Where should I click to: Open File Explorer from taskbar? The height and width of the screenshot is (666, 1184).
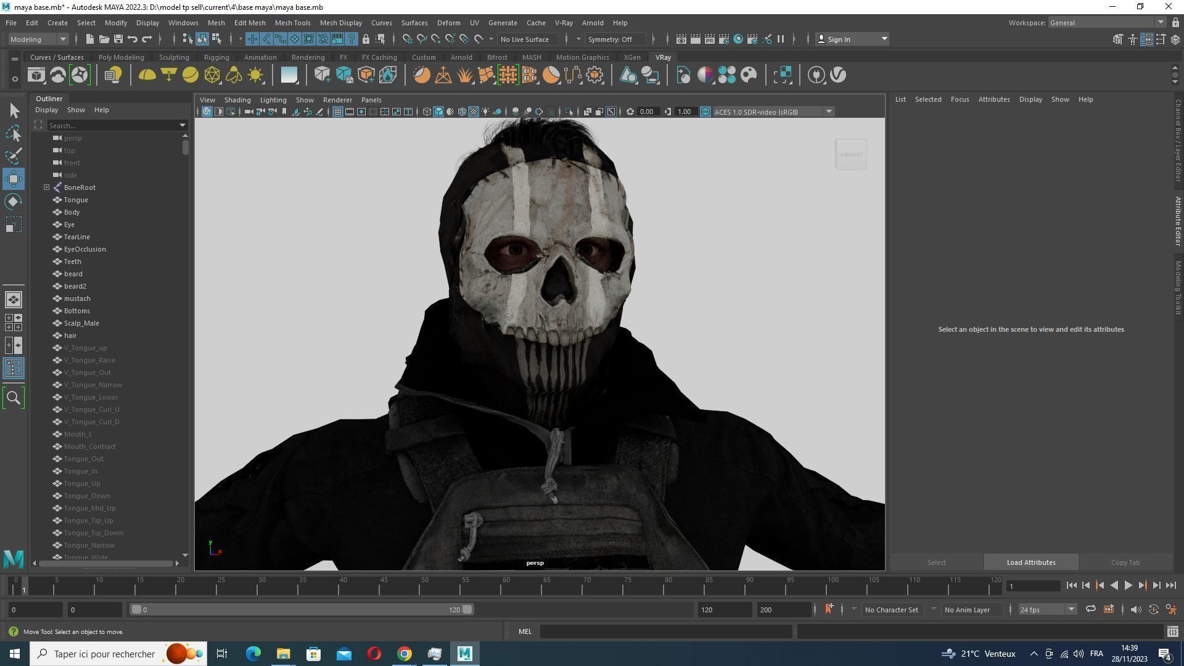click(x=284, y=654)
